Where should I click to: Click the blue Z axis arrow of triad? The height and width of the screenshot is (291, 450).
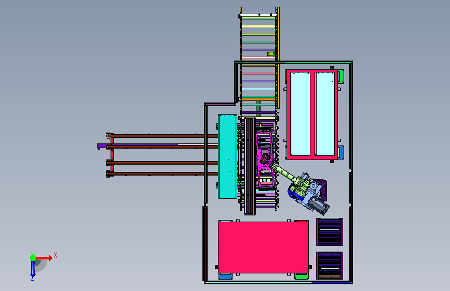[x=33, y=269]
